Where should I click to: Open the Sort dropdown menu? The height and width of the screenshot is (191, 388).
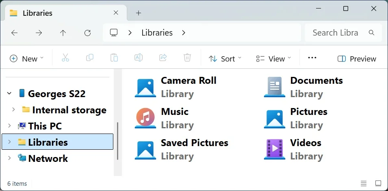(x=225, y=59)
